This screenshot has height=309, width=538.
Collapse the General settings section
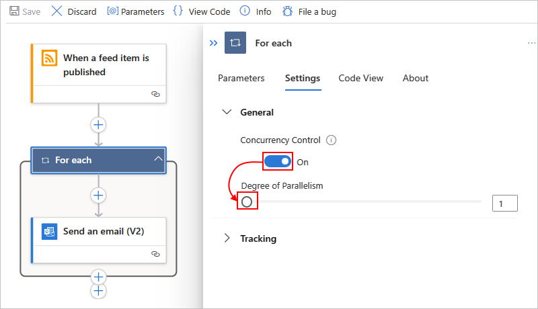(227, 112)
